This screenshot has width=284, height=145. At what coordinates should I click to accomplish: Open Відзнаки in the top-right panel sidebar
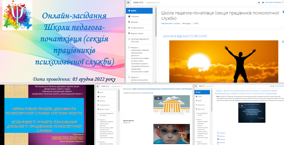pos(134,22)
